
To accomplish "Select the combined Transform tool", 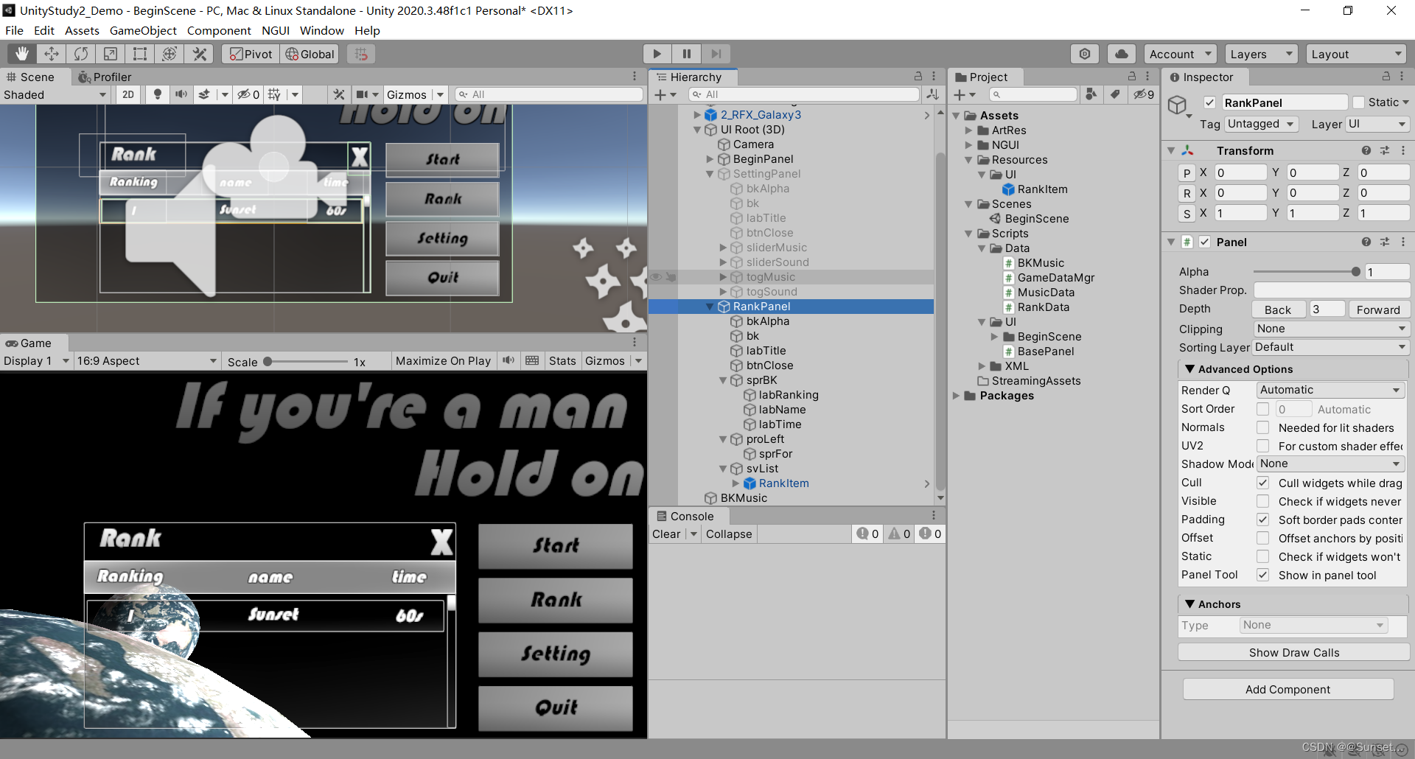I will pos(170,54).
